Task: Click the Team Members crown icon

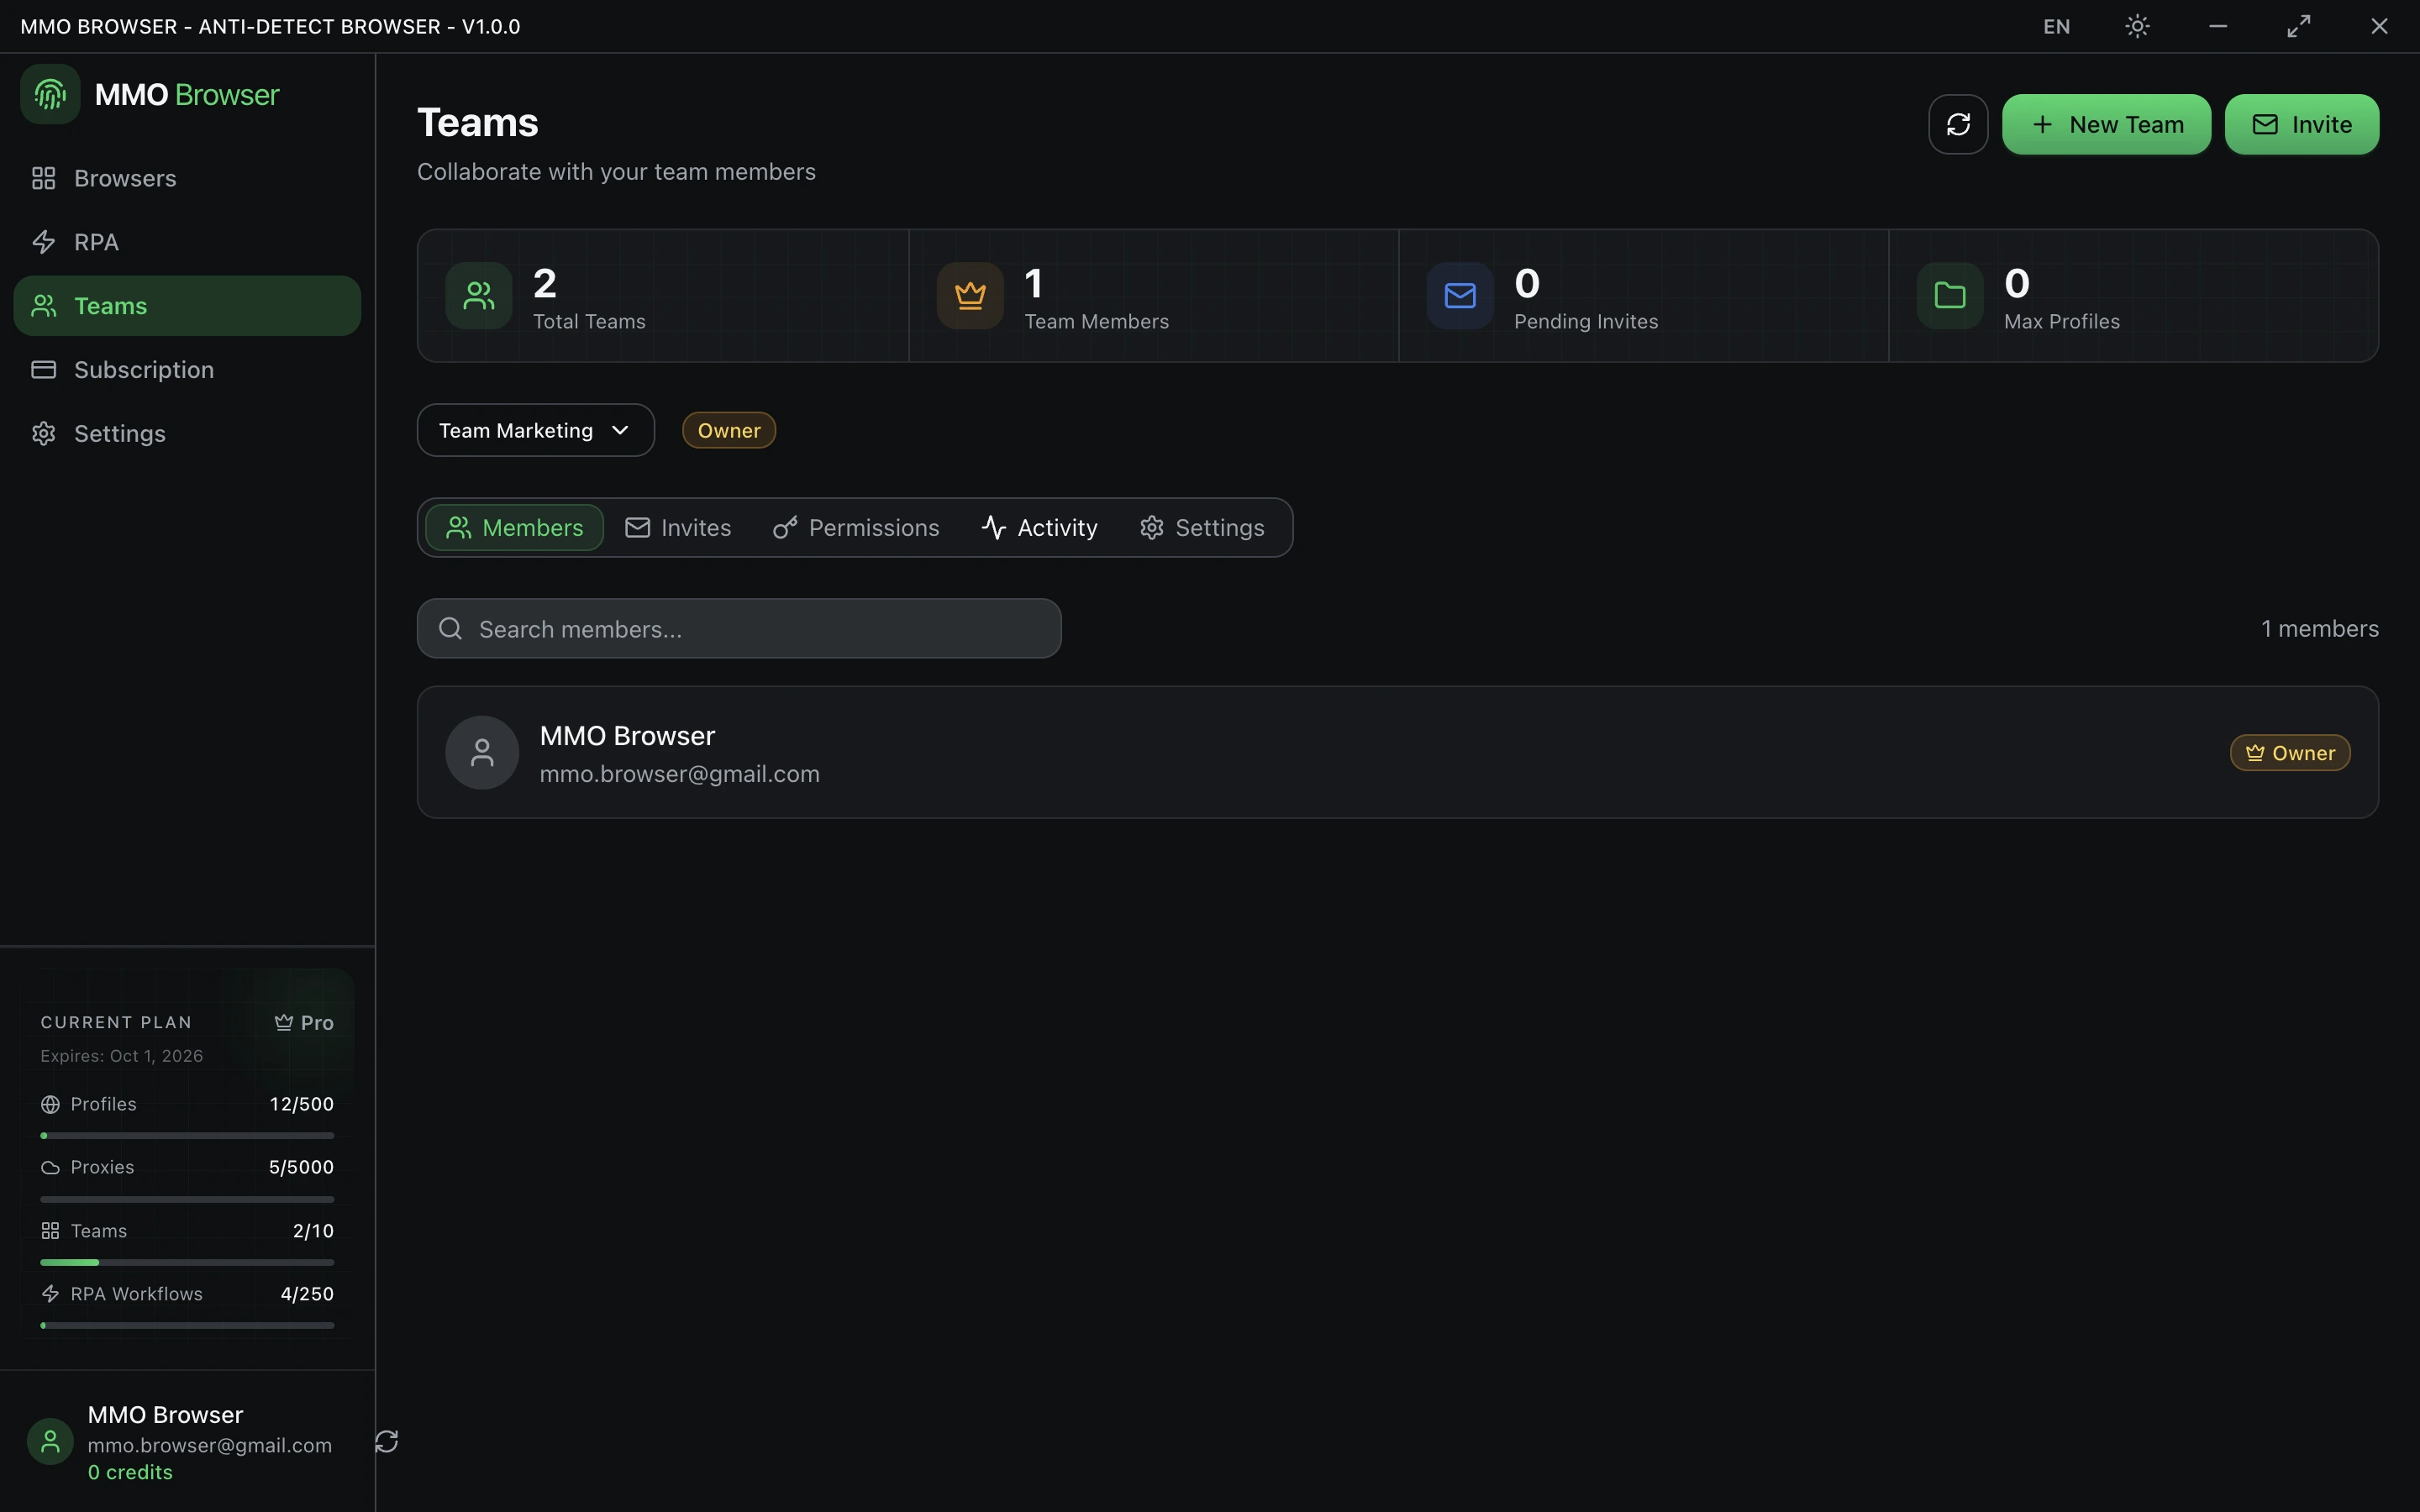Action: coord(969,295)
